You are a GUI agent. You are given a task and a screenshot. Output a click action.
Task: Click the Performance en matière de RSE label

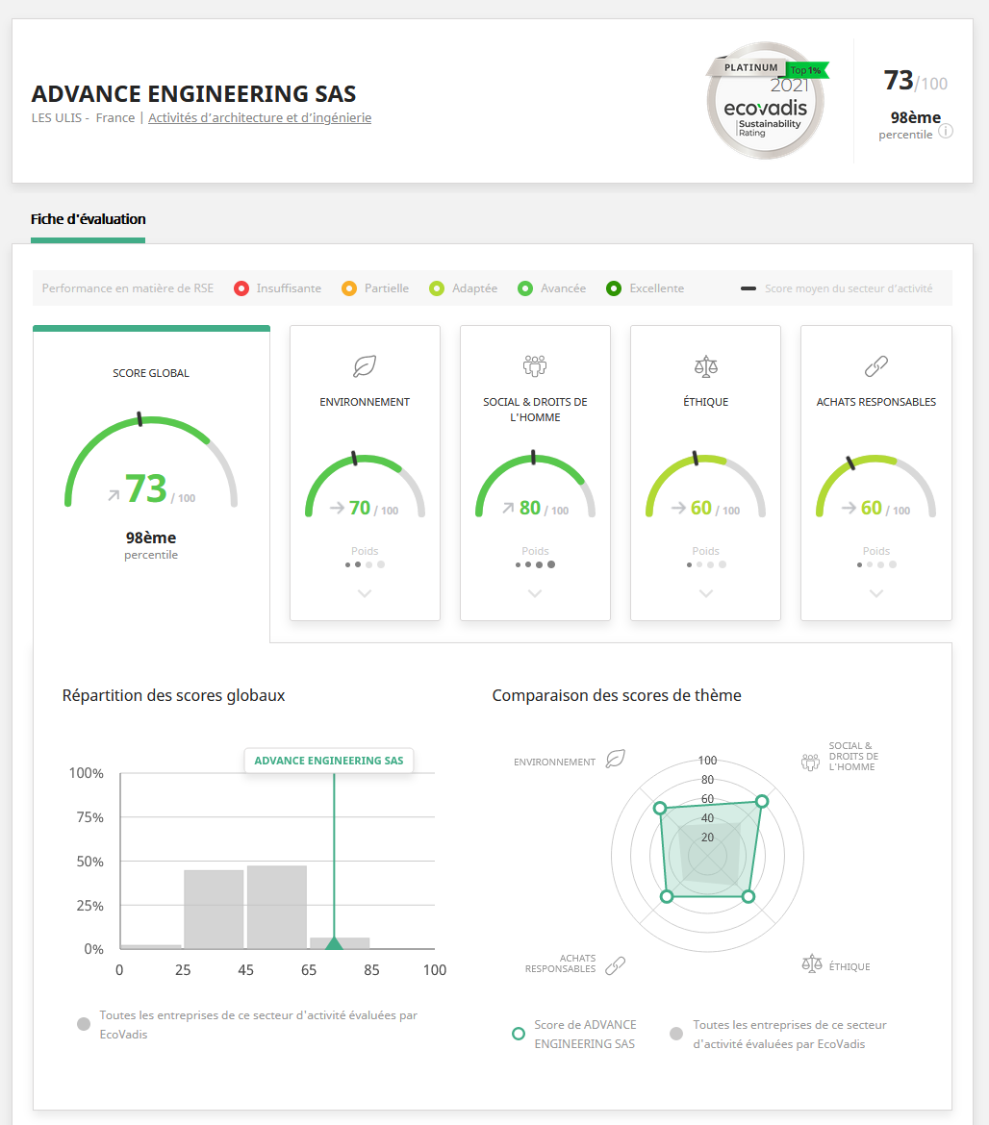click(128, 288)
